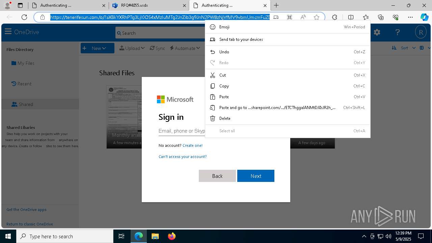432x243 pixels.
Task: Open the shared document thumbnail
Action: coord(124,117)
